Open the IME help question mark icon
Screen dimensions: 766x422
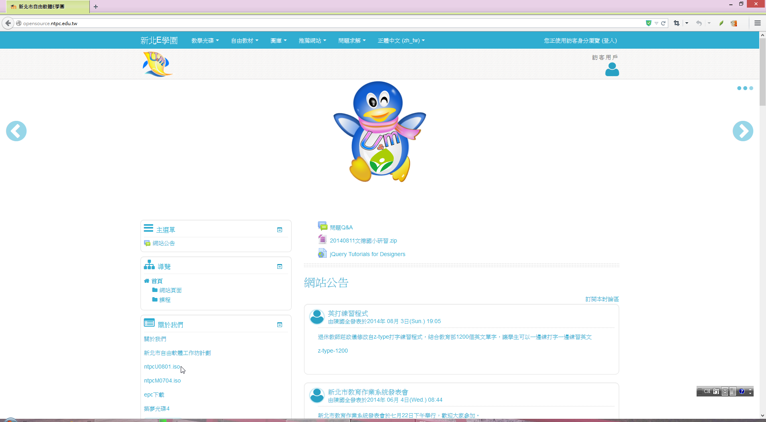click(x=742, y=391)
